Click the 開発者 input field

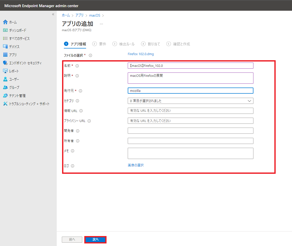pos(190,131)
